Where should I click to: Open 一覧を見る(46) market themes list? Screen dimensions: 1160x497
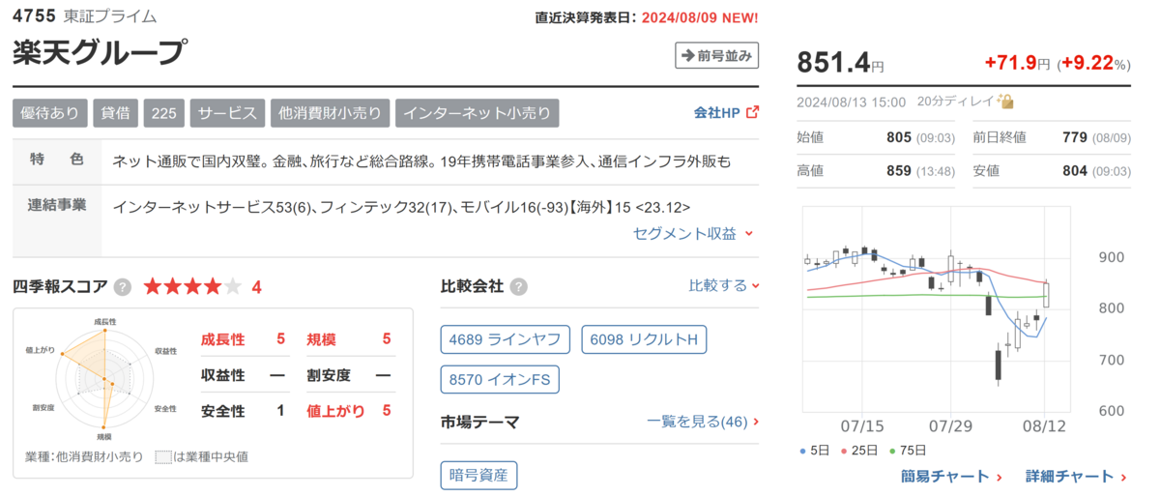point(703,422)
